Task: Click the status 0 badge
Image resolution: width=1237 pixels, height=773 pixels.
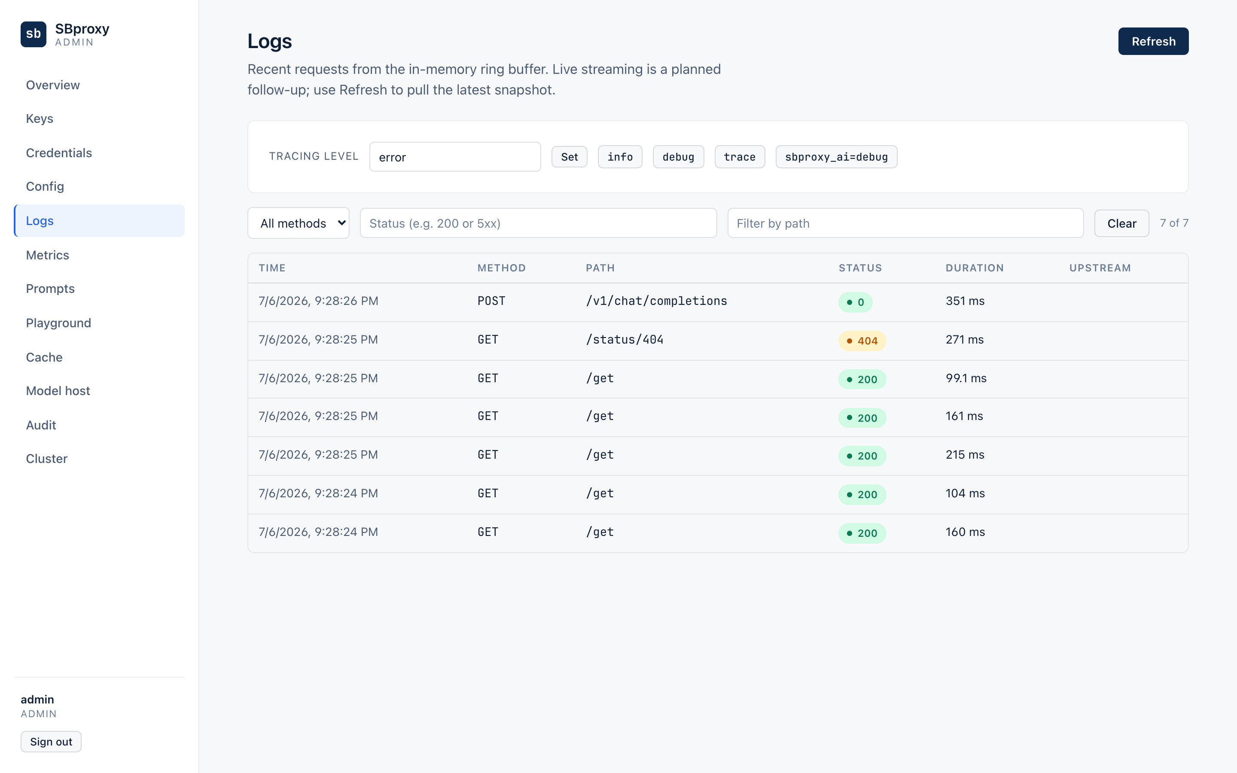Action: click(855, 302)
